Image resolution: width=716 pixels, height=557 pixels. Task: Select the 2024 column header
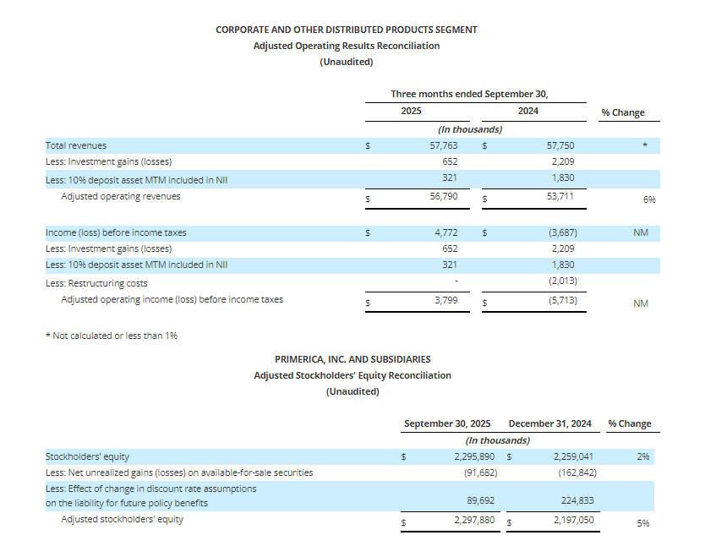528,111
